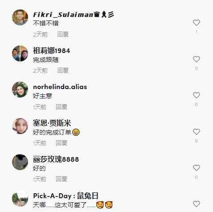Like the Pick-A-Day comment heart icon

197,204
